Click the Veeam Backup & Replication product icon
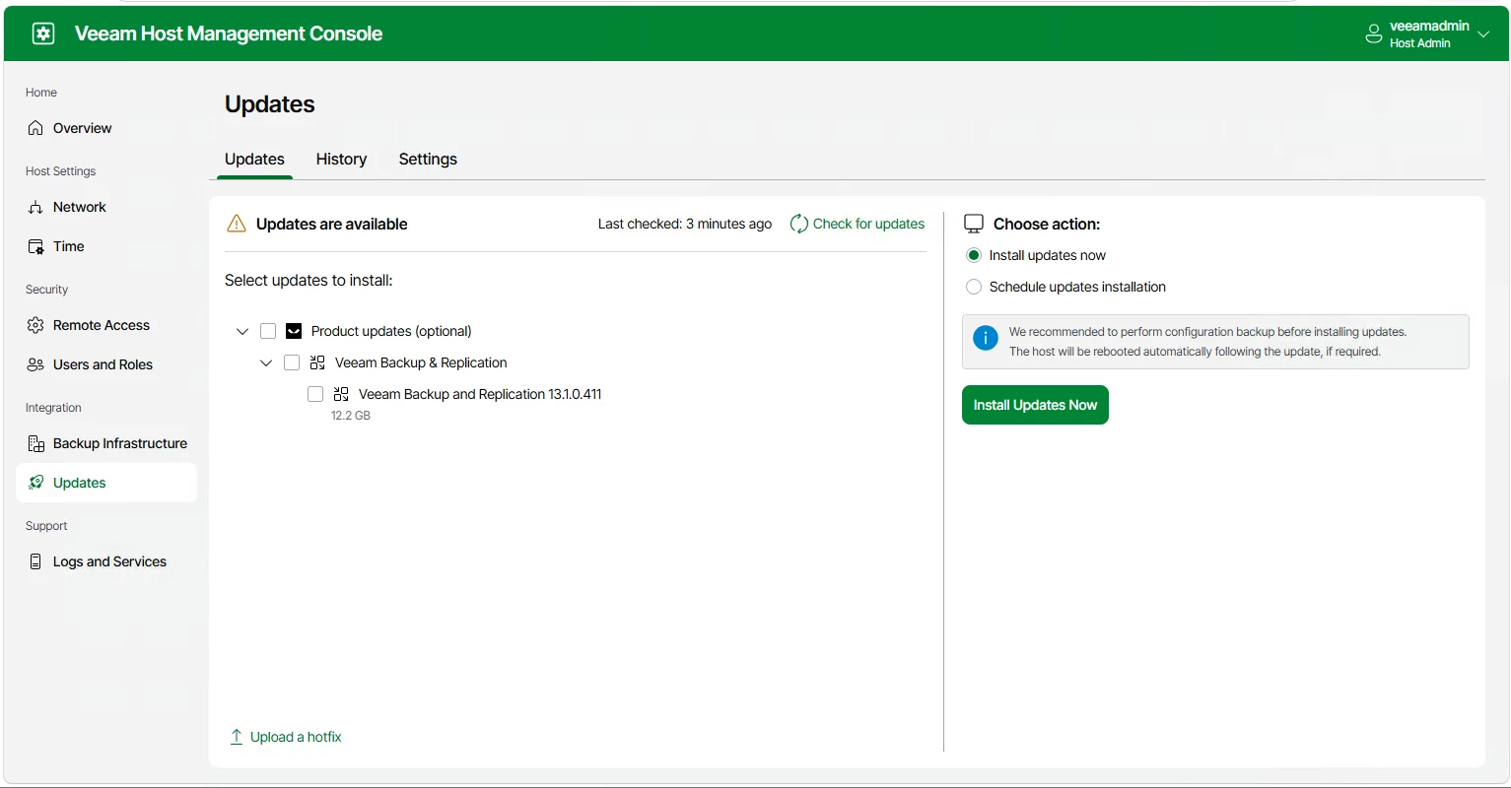 point(317,362)
